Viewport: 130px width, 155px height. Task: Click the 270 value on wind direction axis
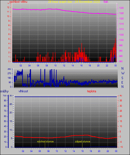tap(9, 74)
